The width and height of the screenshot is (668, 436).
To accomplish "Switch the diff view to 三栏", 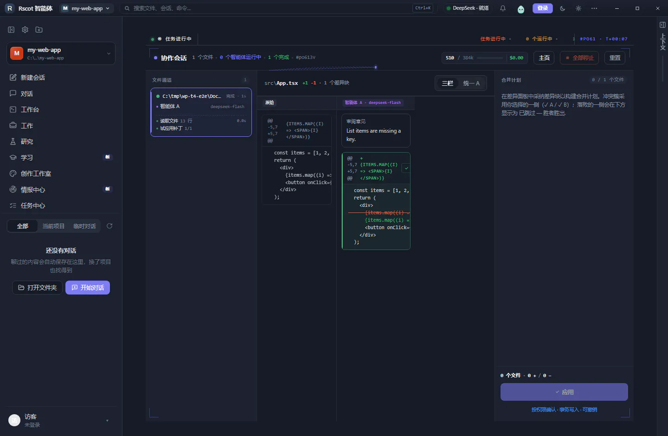I will click(447, 83).
